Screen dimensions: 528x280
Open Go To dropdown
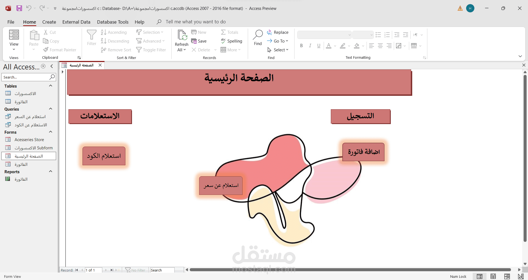pyautogui.click(x=277, y=41)
